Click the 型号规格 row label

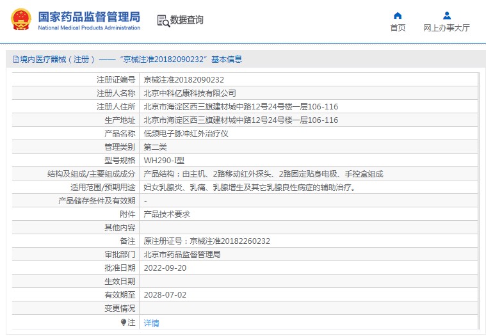tap(120, 161)
